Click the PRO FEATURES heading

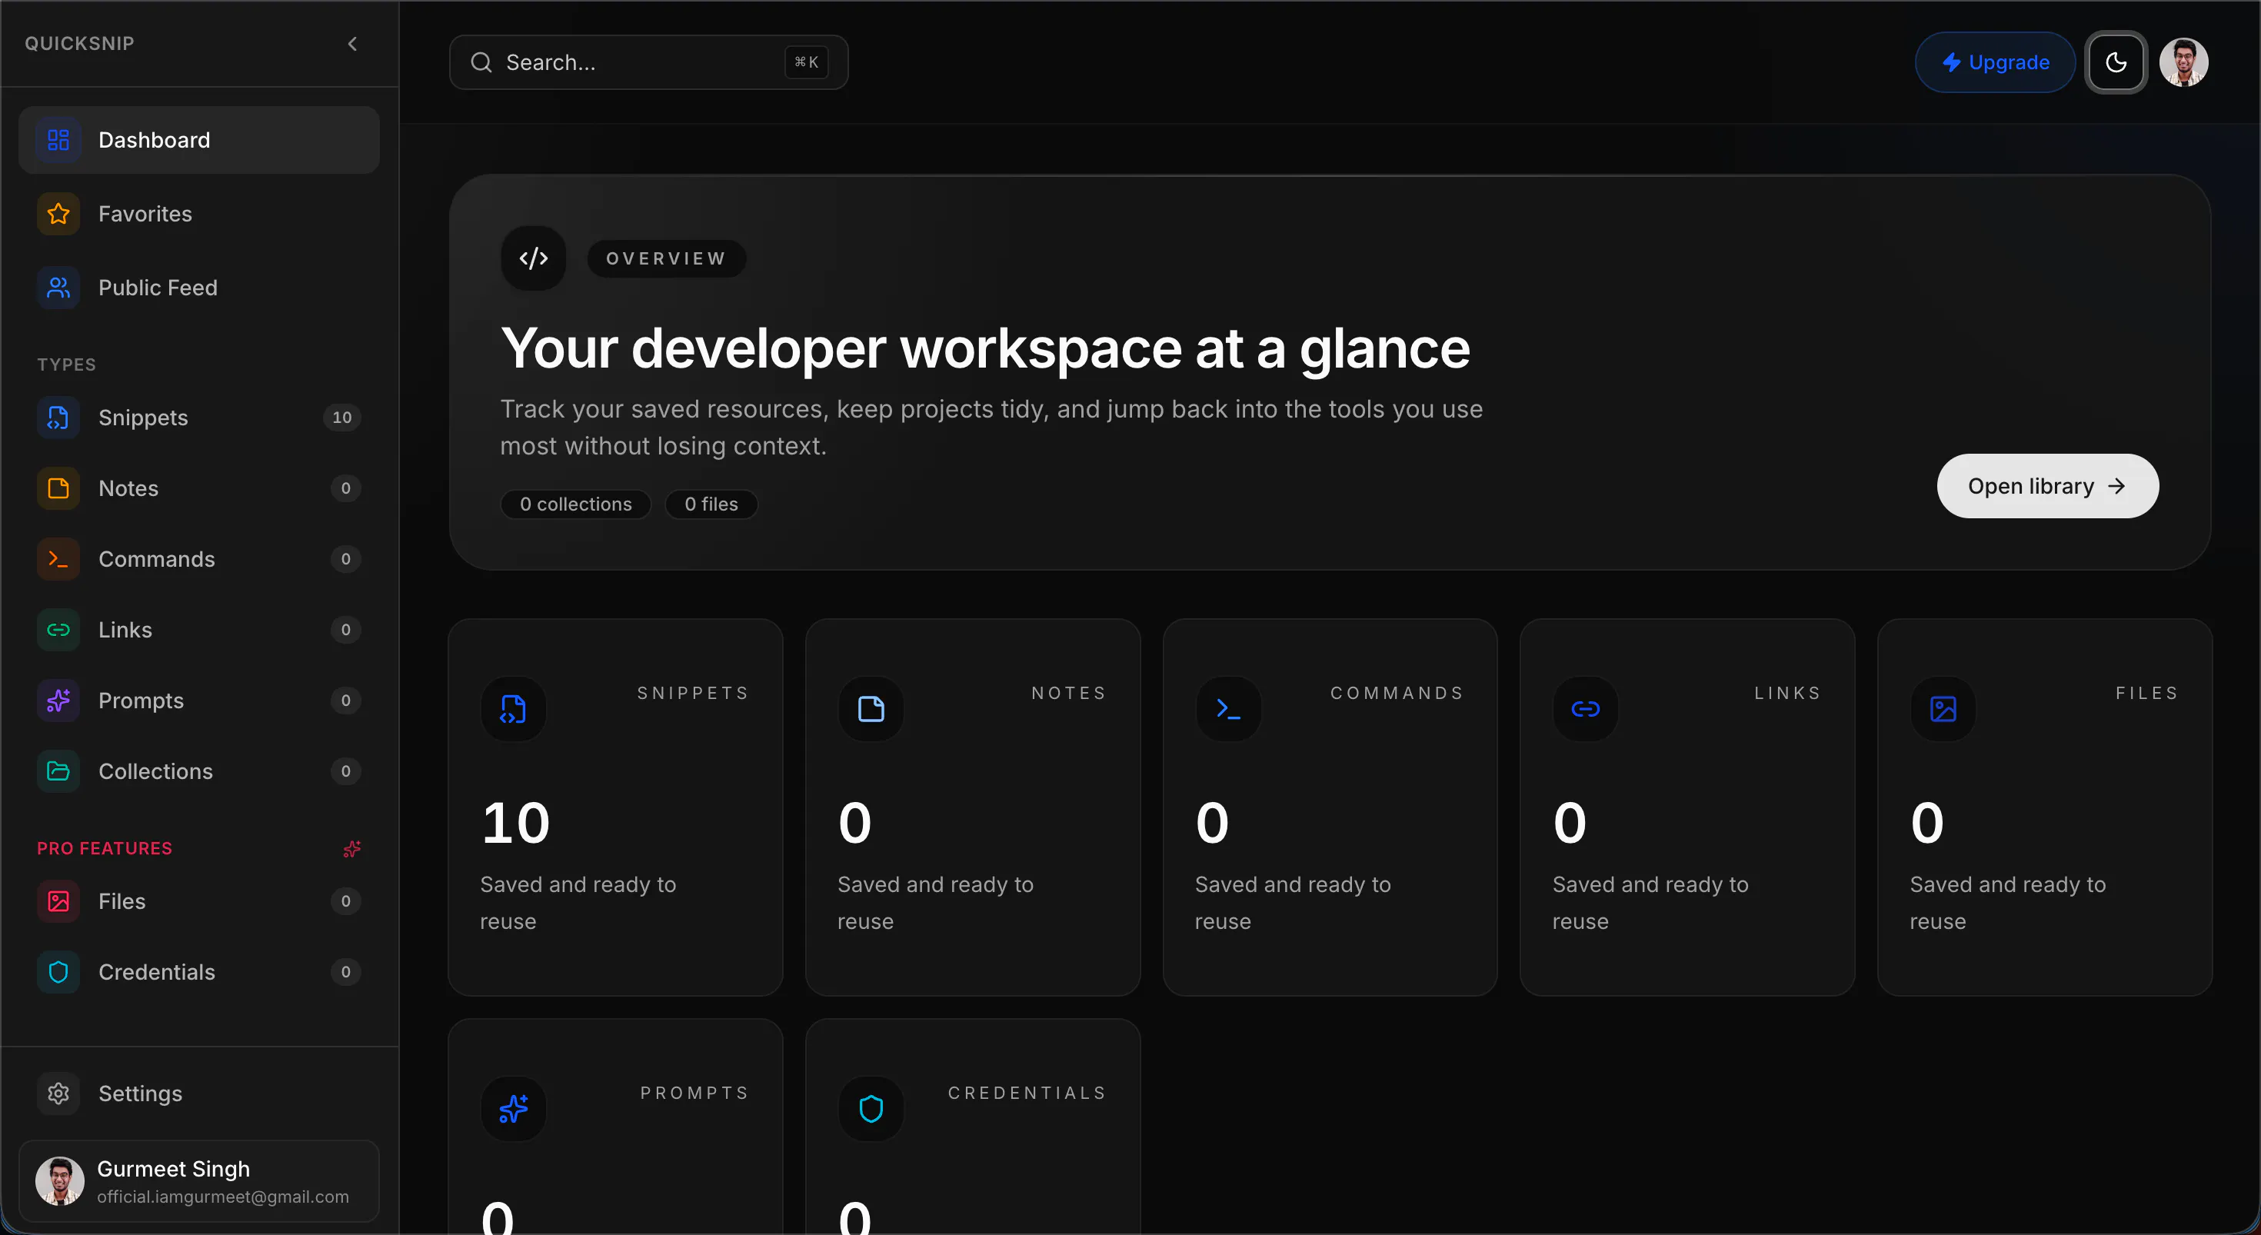point(105,848)
